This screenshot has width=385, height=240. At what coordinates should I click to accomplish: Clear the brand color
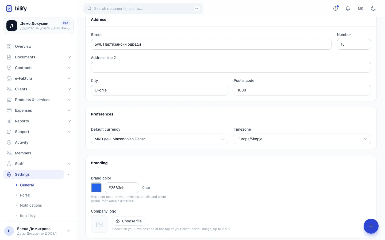click(x=146, y=188)
